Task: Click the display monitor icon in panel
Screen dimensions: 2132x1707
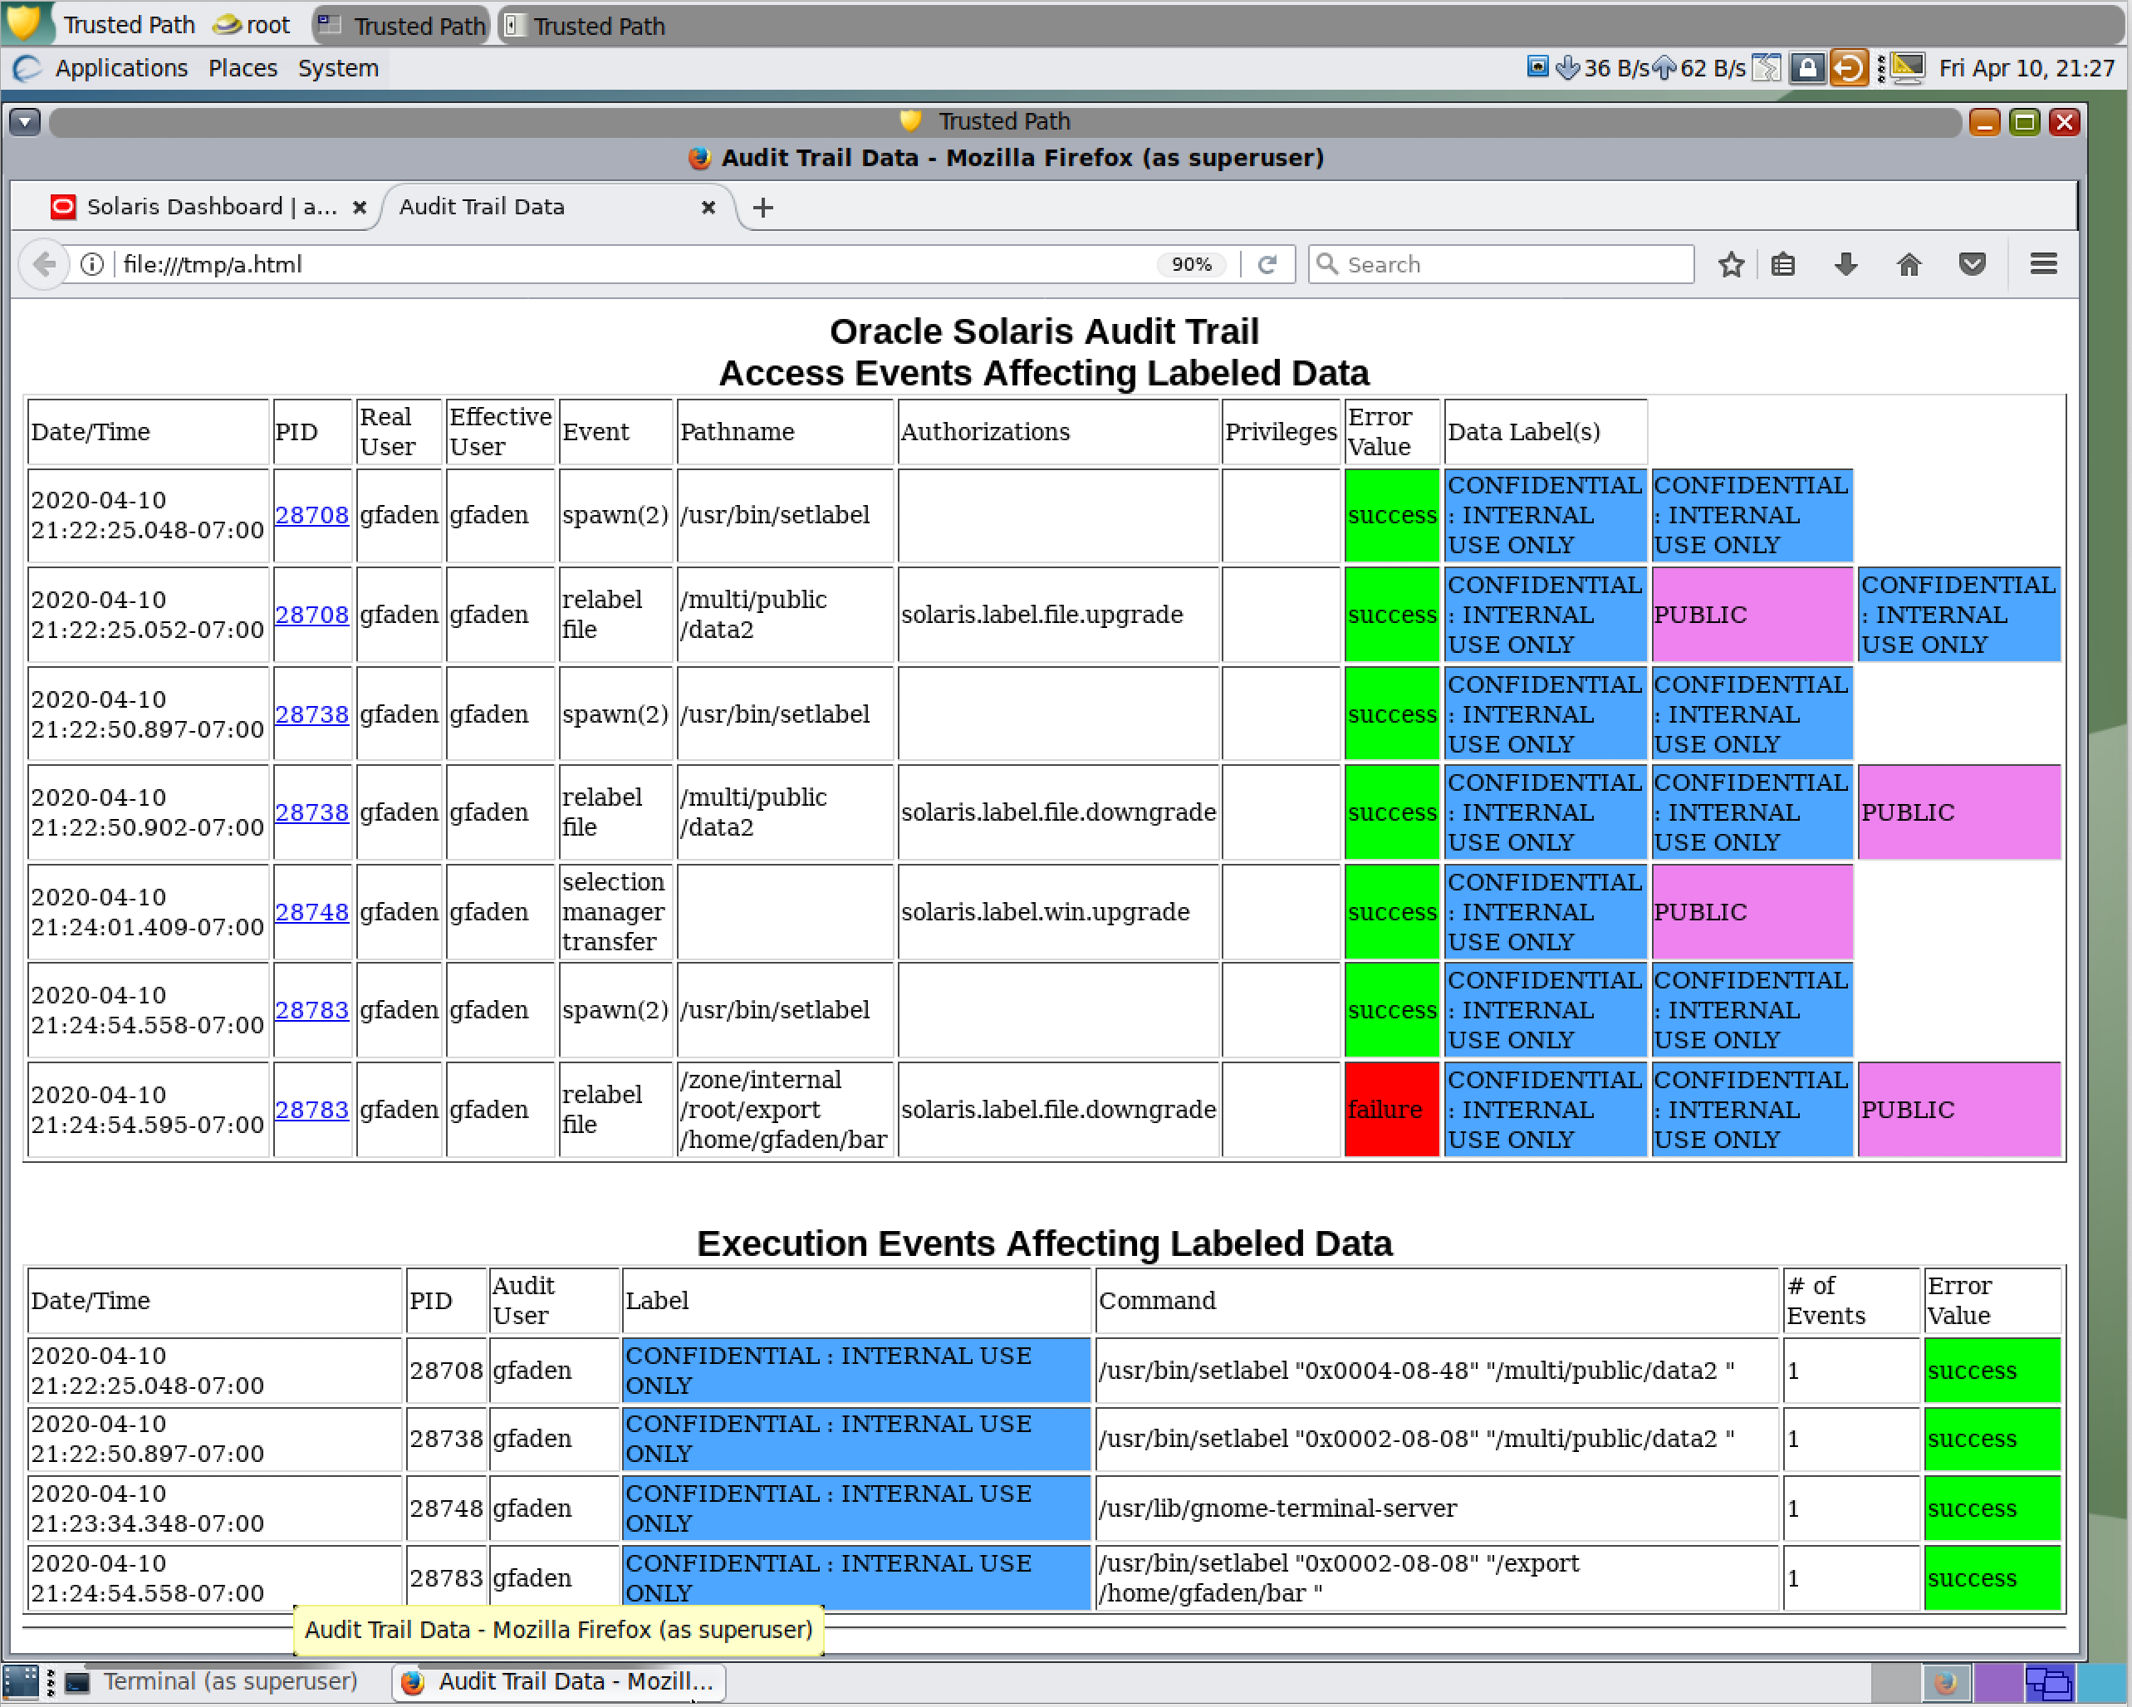Action: click(x=1908, y=68)
